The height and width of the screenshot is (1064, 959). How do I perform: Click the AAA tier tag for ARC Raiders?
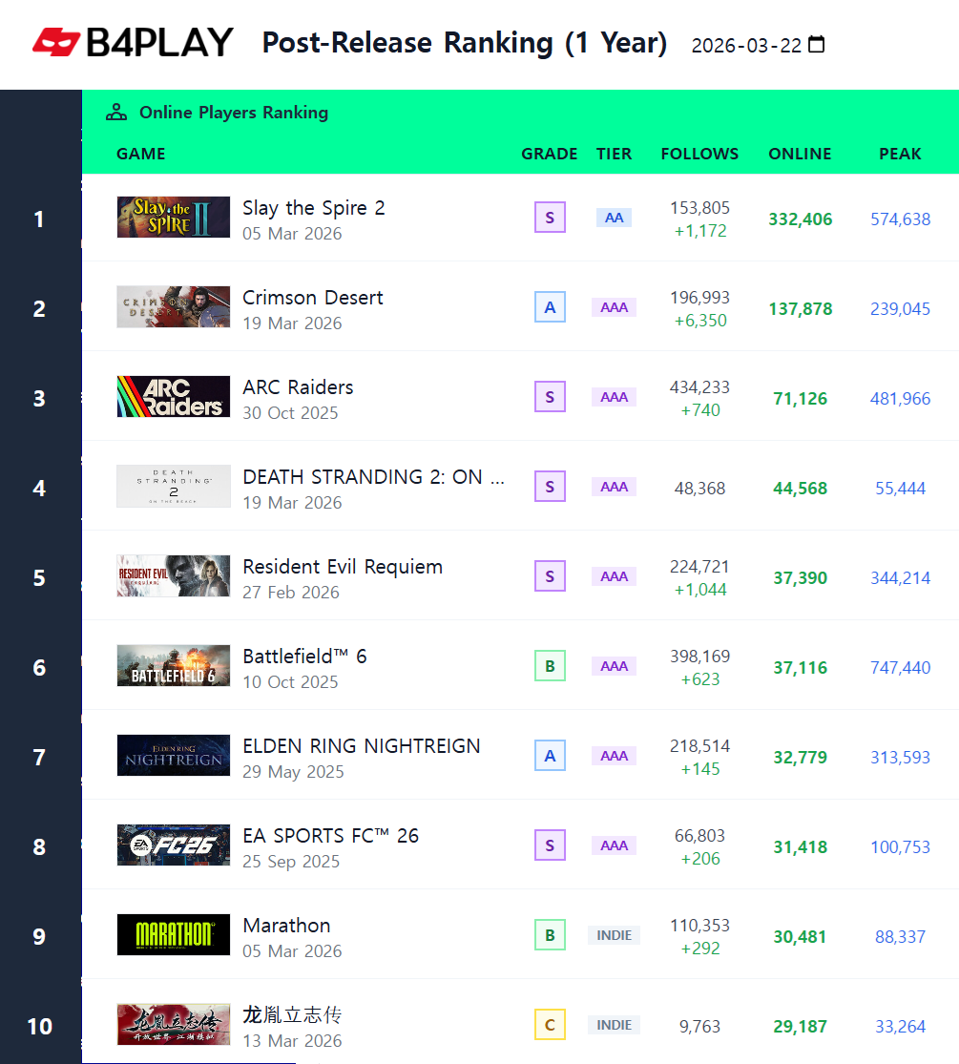tap(614, 396)
